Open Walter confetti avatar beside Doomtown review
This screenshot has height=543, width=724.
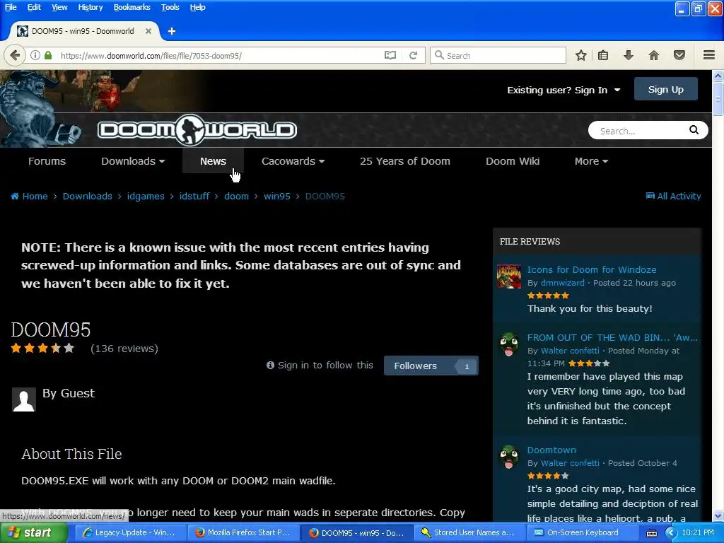(x=509, y=457)
